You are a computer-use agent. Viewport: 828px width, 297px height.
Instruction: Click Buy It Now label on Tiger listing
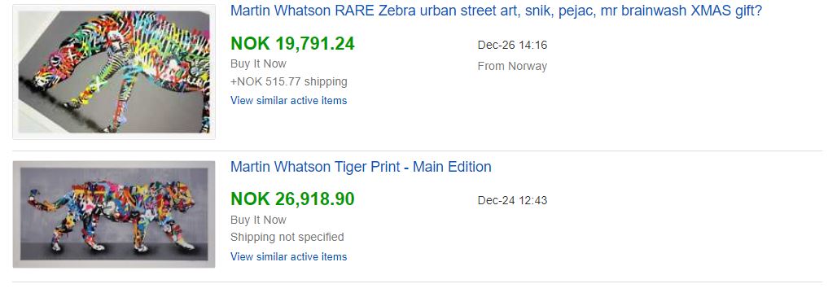pos(258,220)
